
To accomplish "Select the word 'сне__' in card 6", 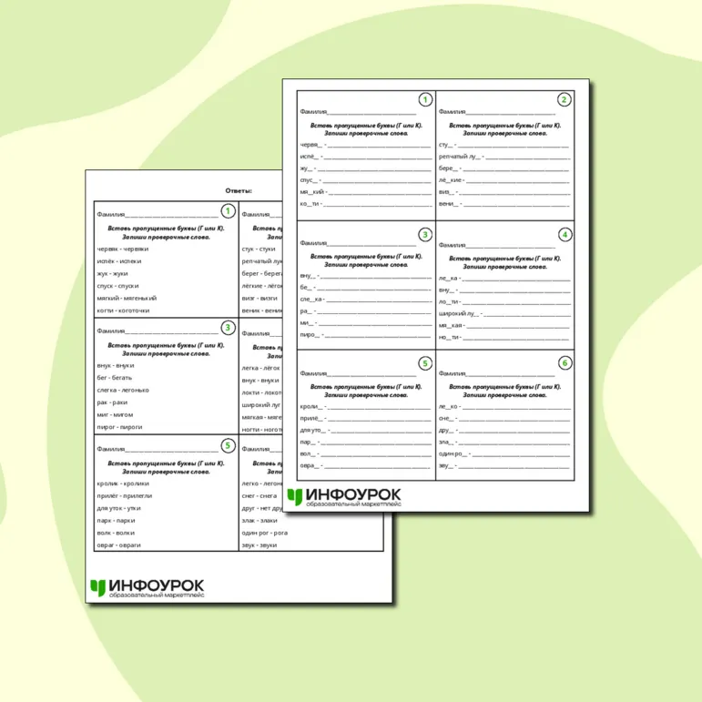I will point(446,418).
